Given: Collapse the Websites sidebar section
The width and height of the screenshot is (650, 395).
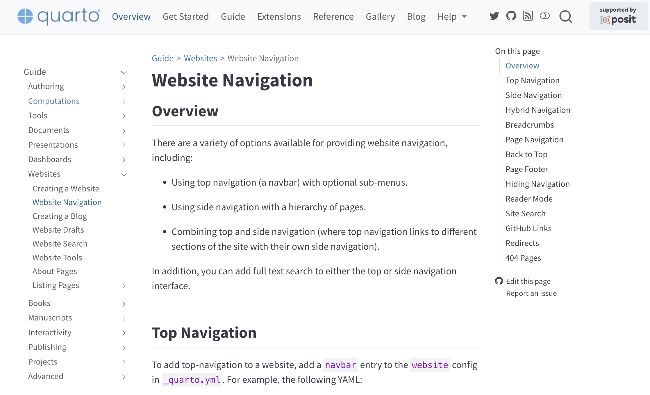Looking at the screenshot, I should 124,175.
